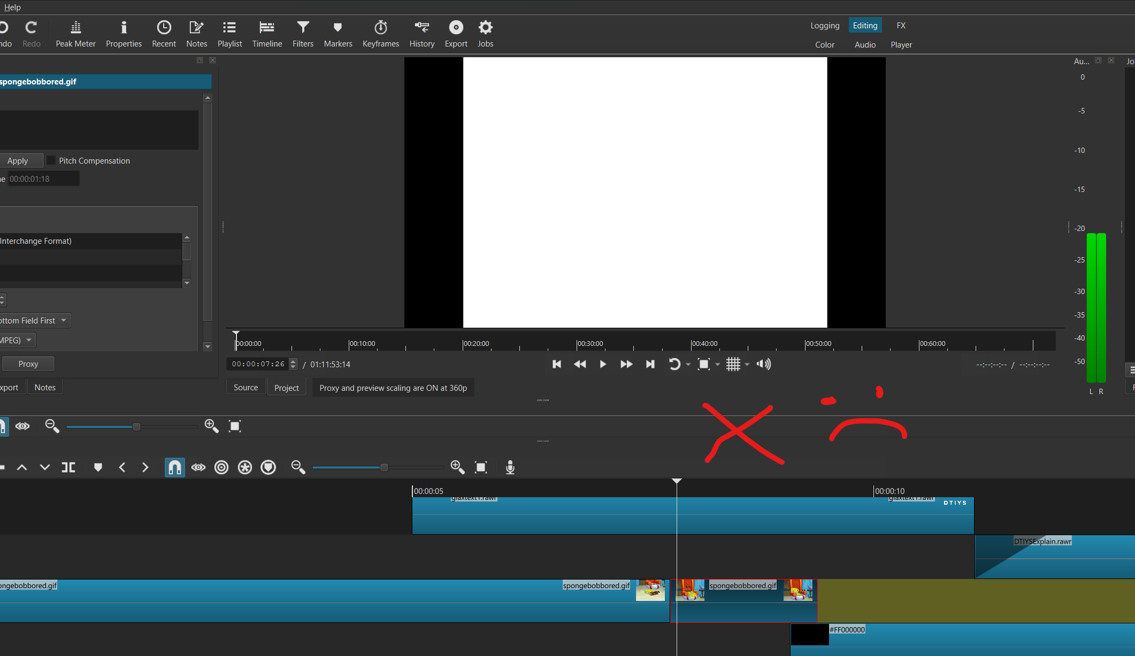Switch to the Logging layout
Image resolution: width=1135 pixels, height=656 pixels.
pos(824,25)
